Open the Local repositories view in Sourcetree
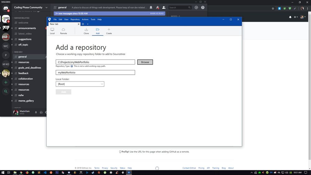 click(52, 31)
